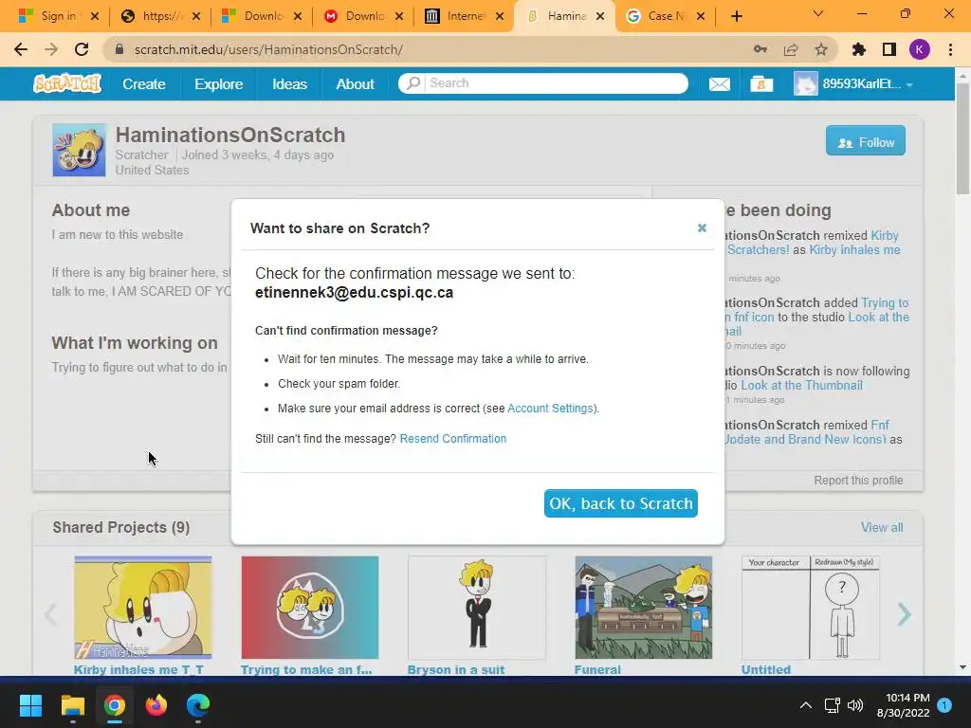
Task: Click the Scratch logo
Action: point(67,83)
